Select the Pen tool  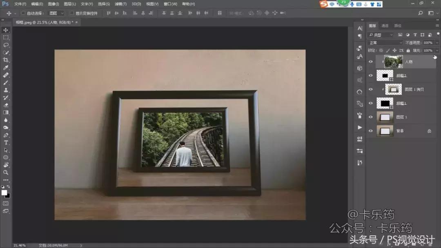click(6, 135)
